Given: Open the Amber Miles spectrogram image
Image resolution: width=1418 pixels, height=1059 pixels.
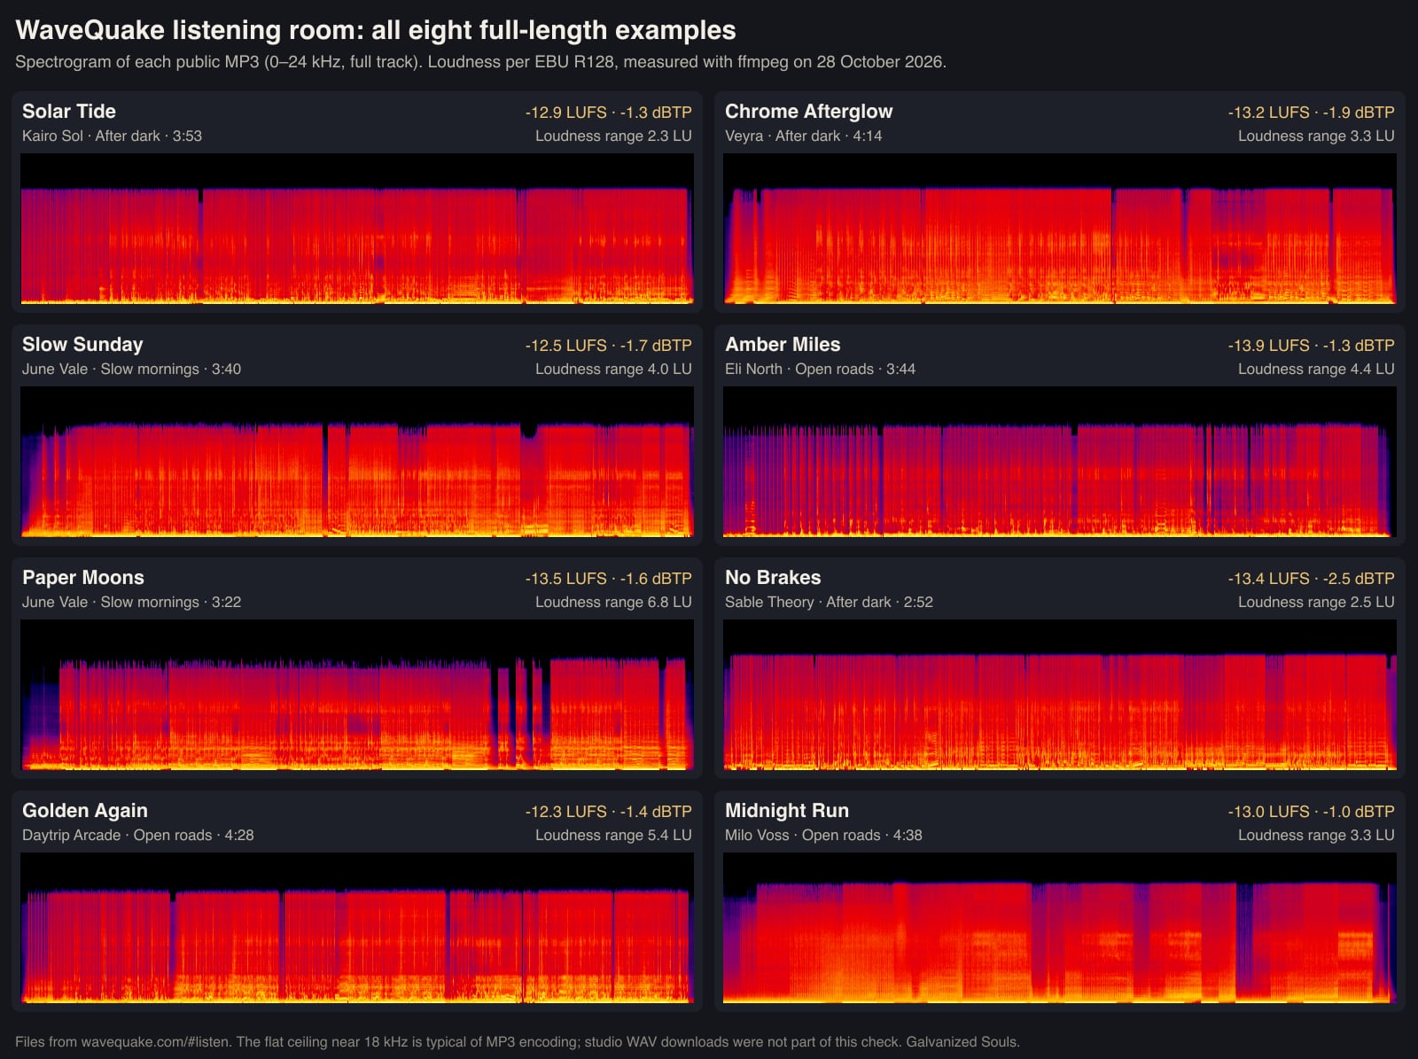Looking at the screenshot, I should 1060,462.
